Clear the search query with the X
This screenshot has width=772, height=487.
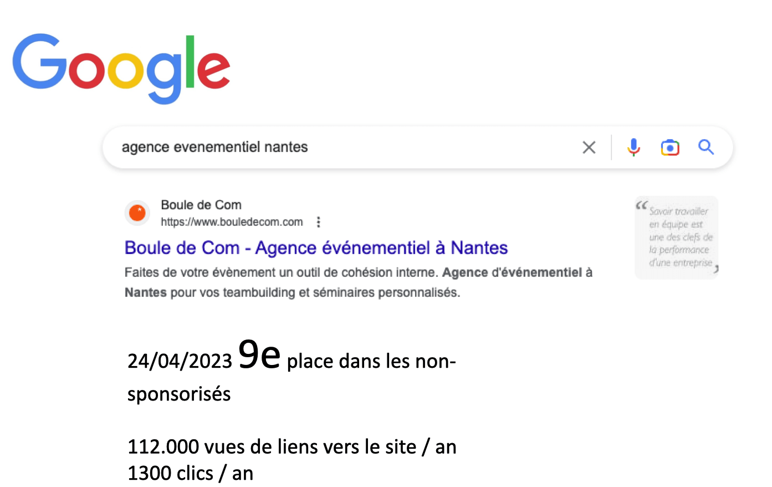(589, 148)
